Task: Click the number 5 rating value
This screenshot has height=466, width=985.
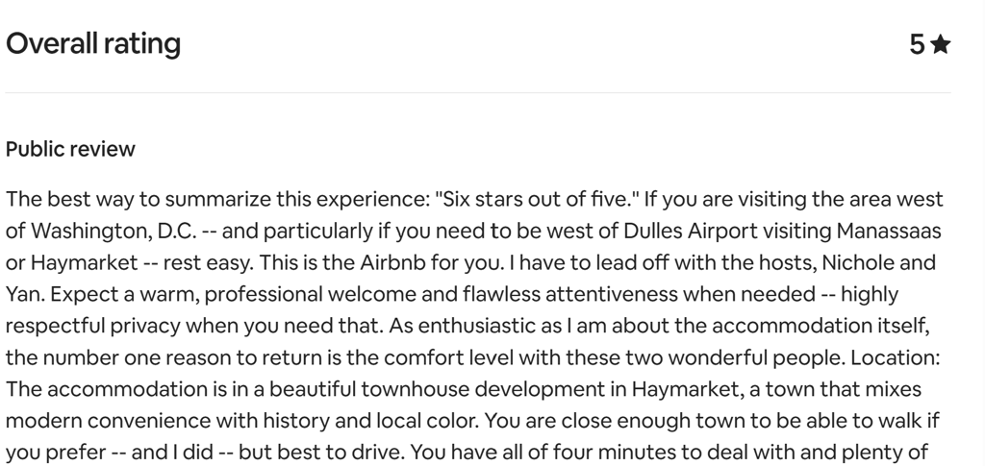Action: pos(917,44)
